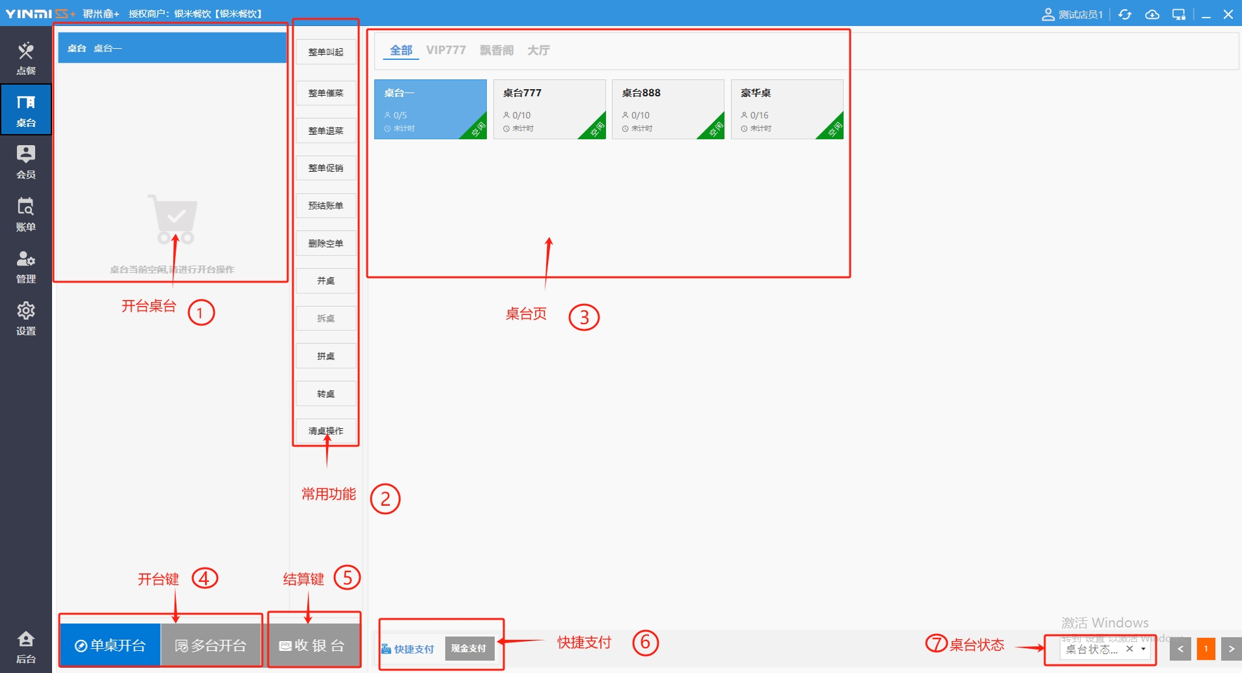This screenshot has width=1242, height=673.
Task: Switch to the VIP777 area tab
Action: (x=446, y=50)
